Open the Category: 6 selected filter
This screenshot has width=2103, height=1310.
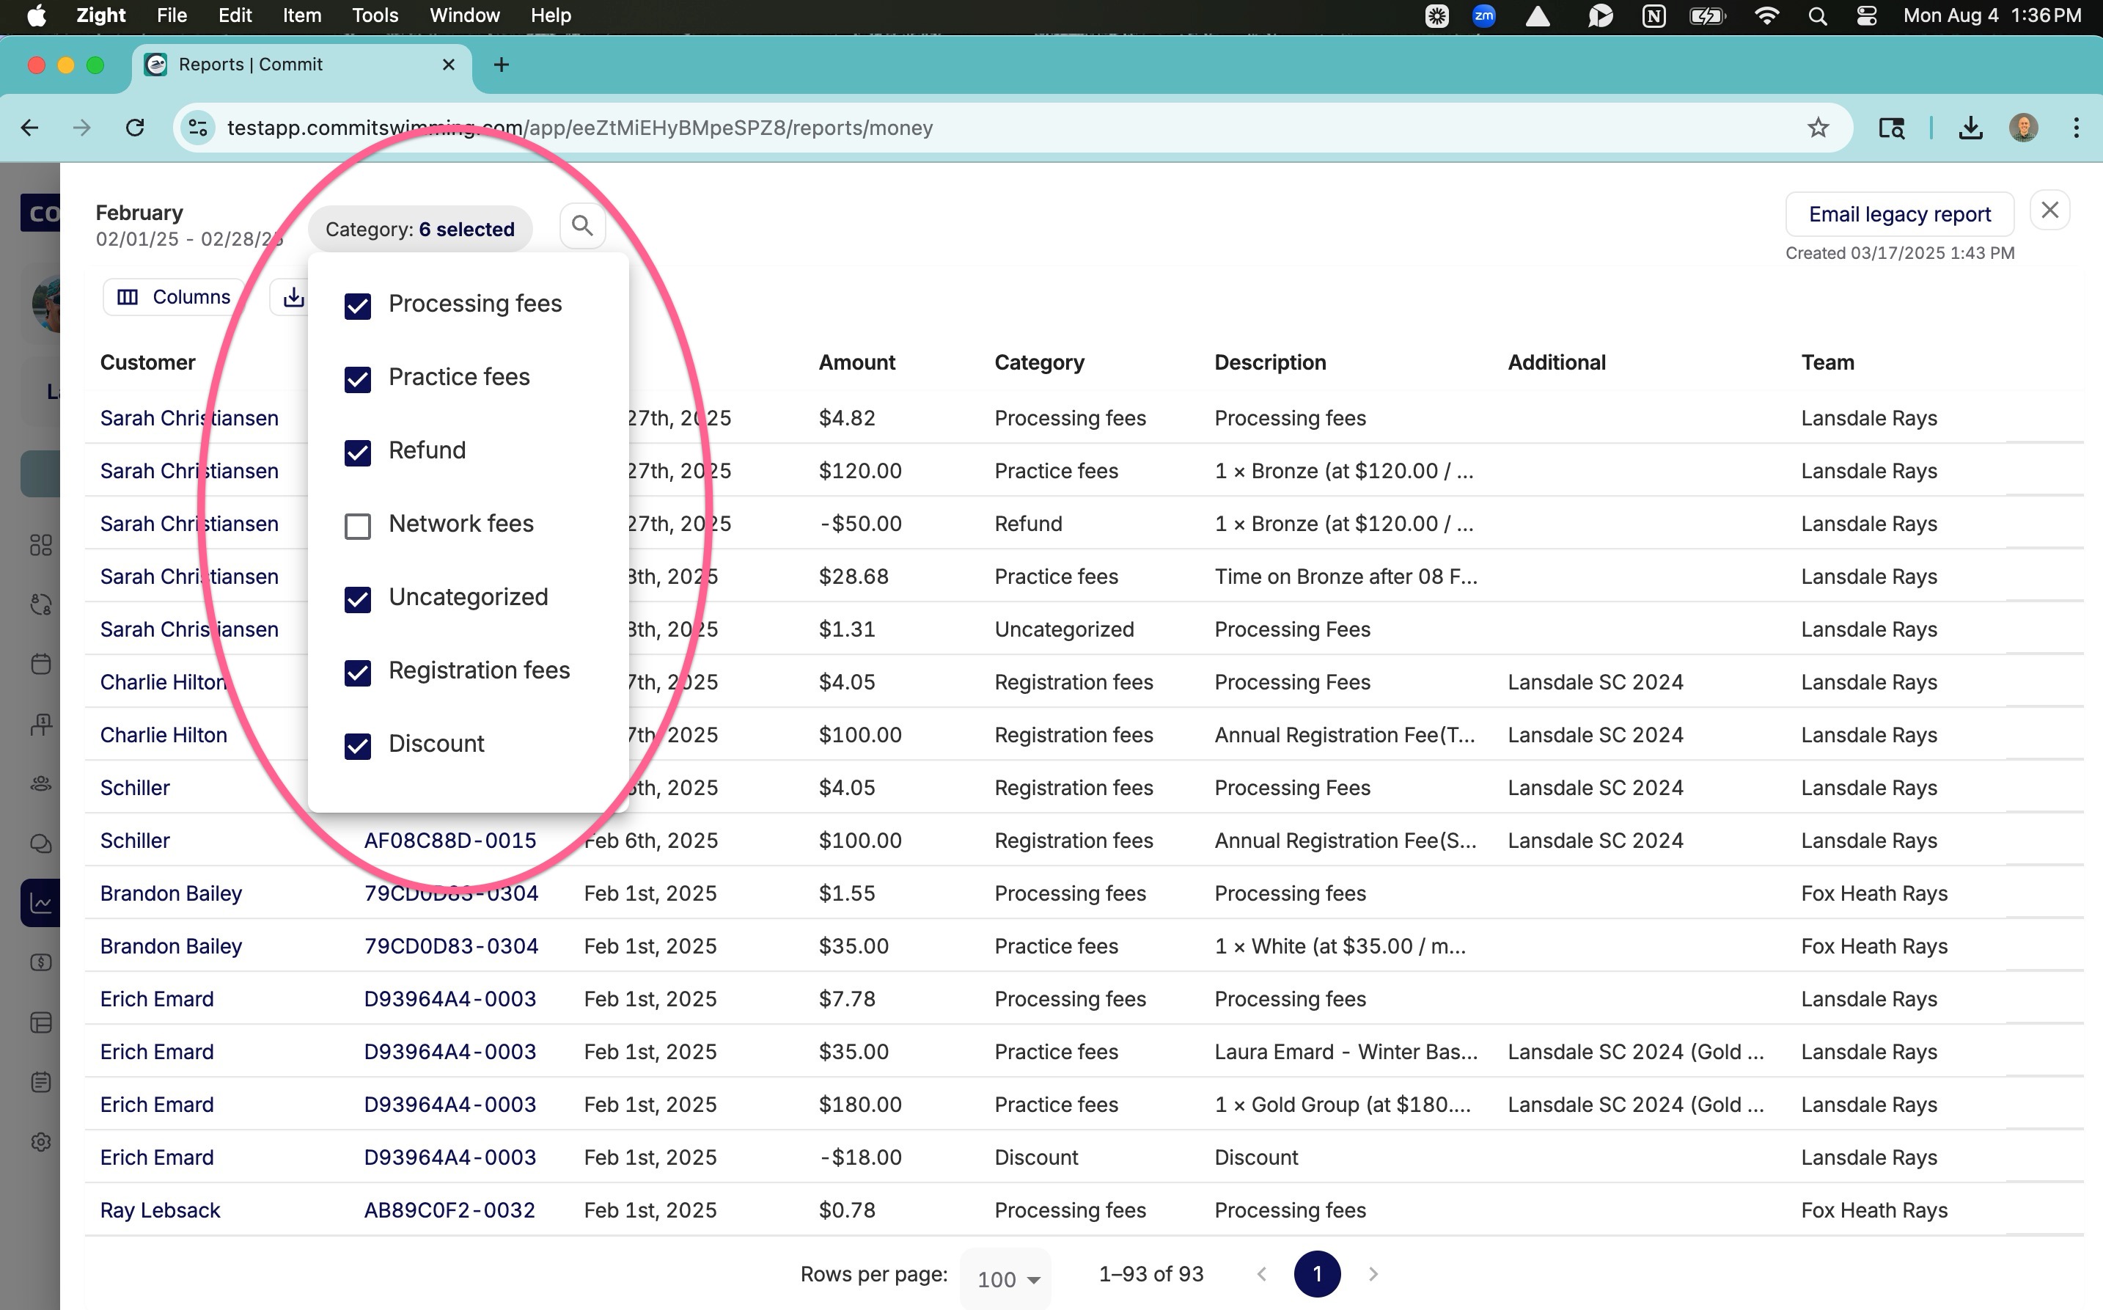click(x=420, y=230)
